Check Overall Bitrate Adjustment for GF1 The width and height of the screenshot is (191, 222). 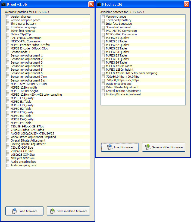click(x=103, y=91)
